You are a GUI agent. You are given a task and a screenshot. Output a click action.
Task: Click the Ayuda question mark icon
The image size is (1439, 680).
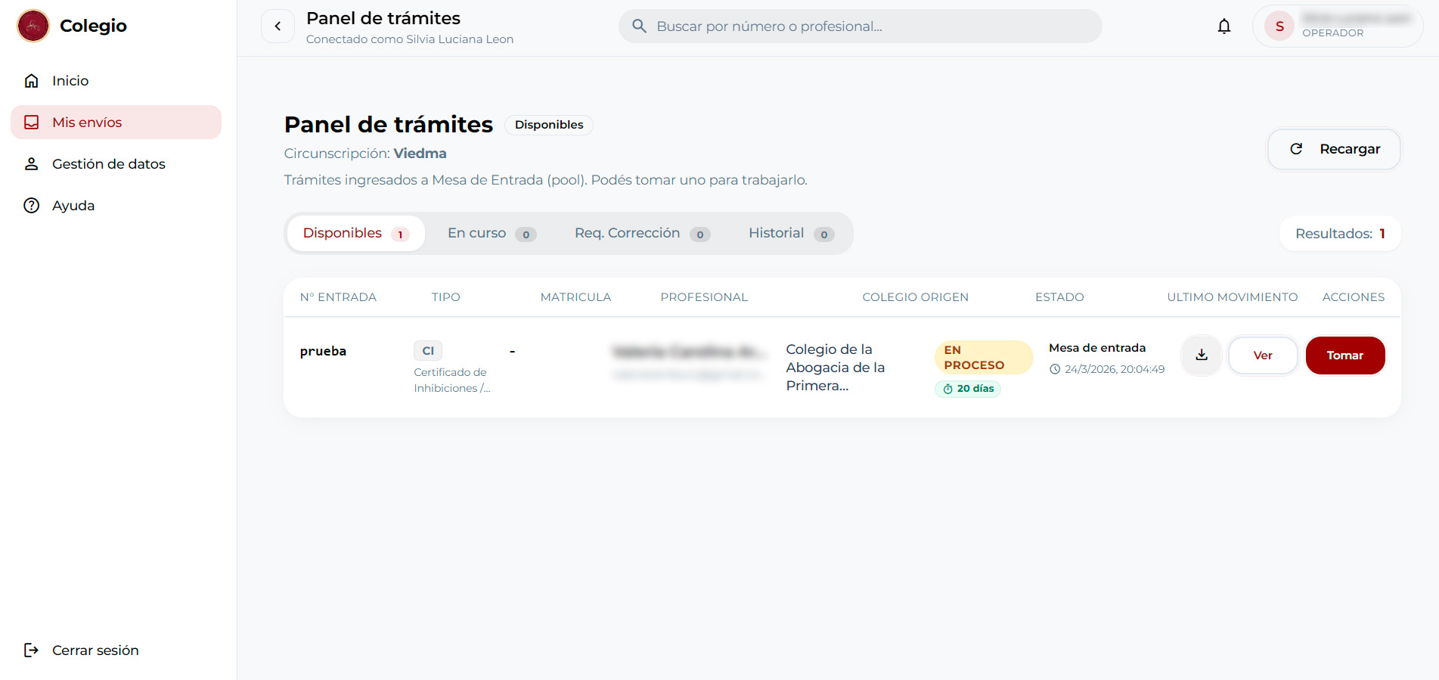pos(31,206)
